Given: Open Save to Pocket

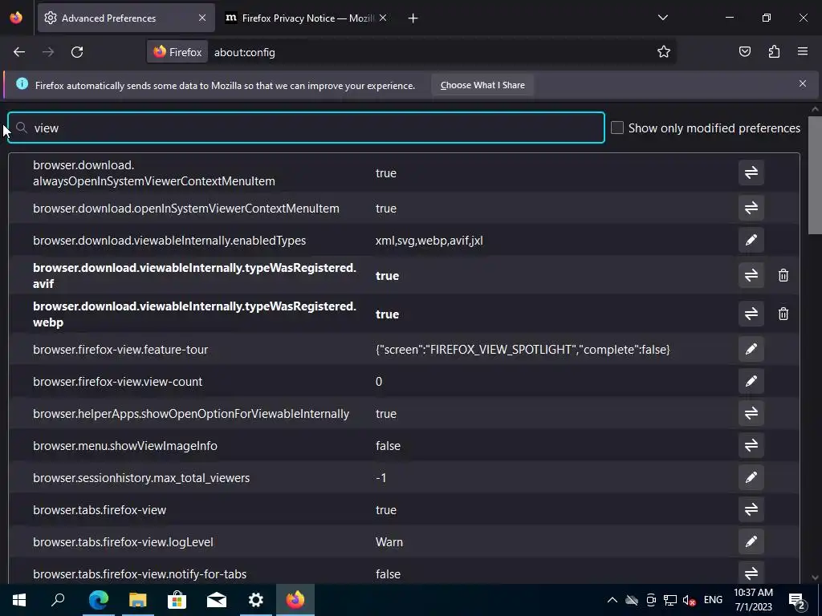Looking at the screenshot, I should (744, 51).
